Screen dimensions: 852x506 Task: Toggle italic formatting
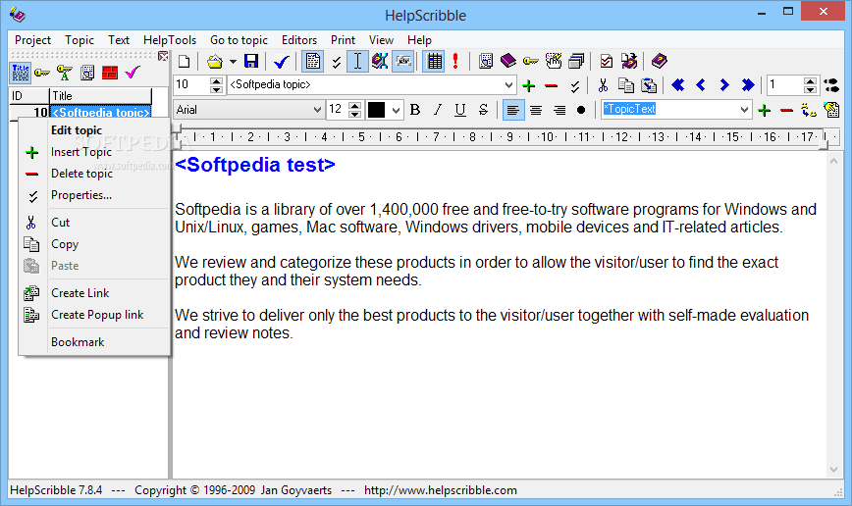438,110
